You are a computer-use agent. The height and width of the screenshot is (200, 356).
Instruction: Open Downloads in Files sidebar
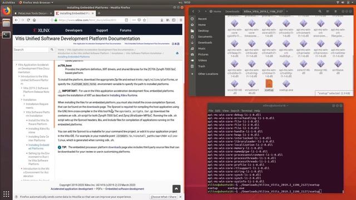click(x=205, y=42)
